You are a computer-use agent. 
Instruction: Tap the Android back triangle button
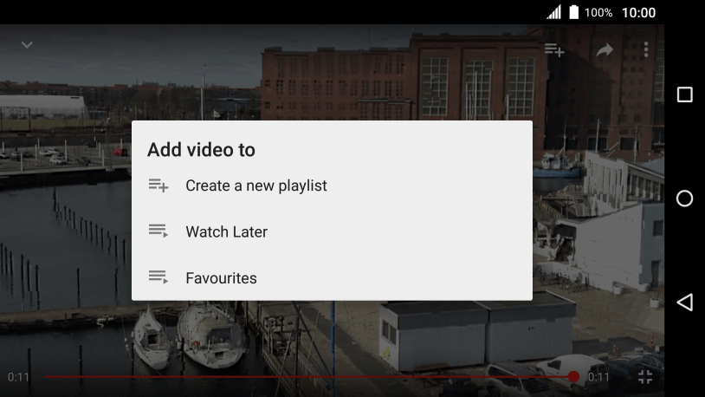[x=685, y=302]
